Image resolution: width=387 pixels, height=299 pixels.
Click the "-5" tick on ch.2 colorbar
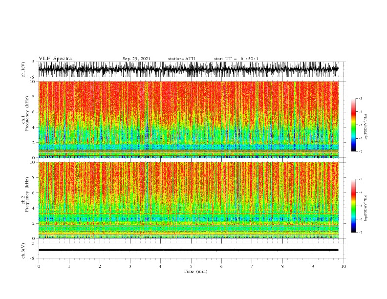click(360, 206)
